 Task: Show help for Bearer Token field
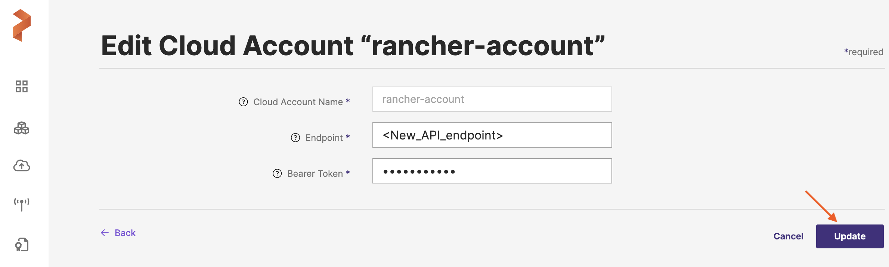[277, 173]
